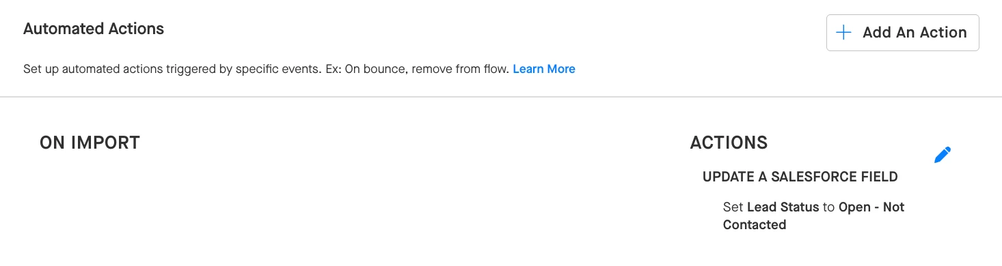Image resolution: width=1002 pixels, height=266 pixels.
Task: Click the Add An Action button label
Action: pos(915,33)
